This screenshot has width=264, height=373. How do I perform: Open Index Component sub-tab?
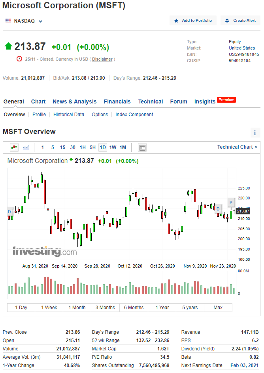click(x=134, y=115)
